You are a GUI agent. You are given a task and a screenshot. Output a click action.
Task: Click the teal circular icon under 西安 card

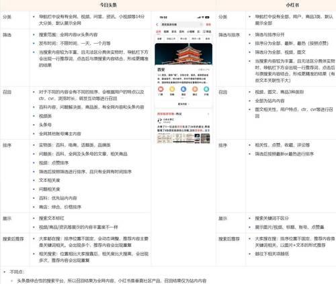point(206,89)
